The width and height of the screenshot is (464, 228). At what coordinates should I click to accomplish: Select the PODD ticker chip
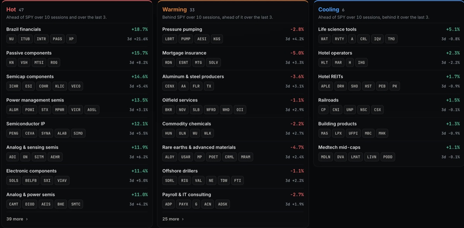[388, 157]
